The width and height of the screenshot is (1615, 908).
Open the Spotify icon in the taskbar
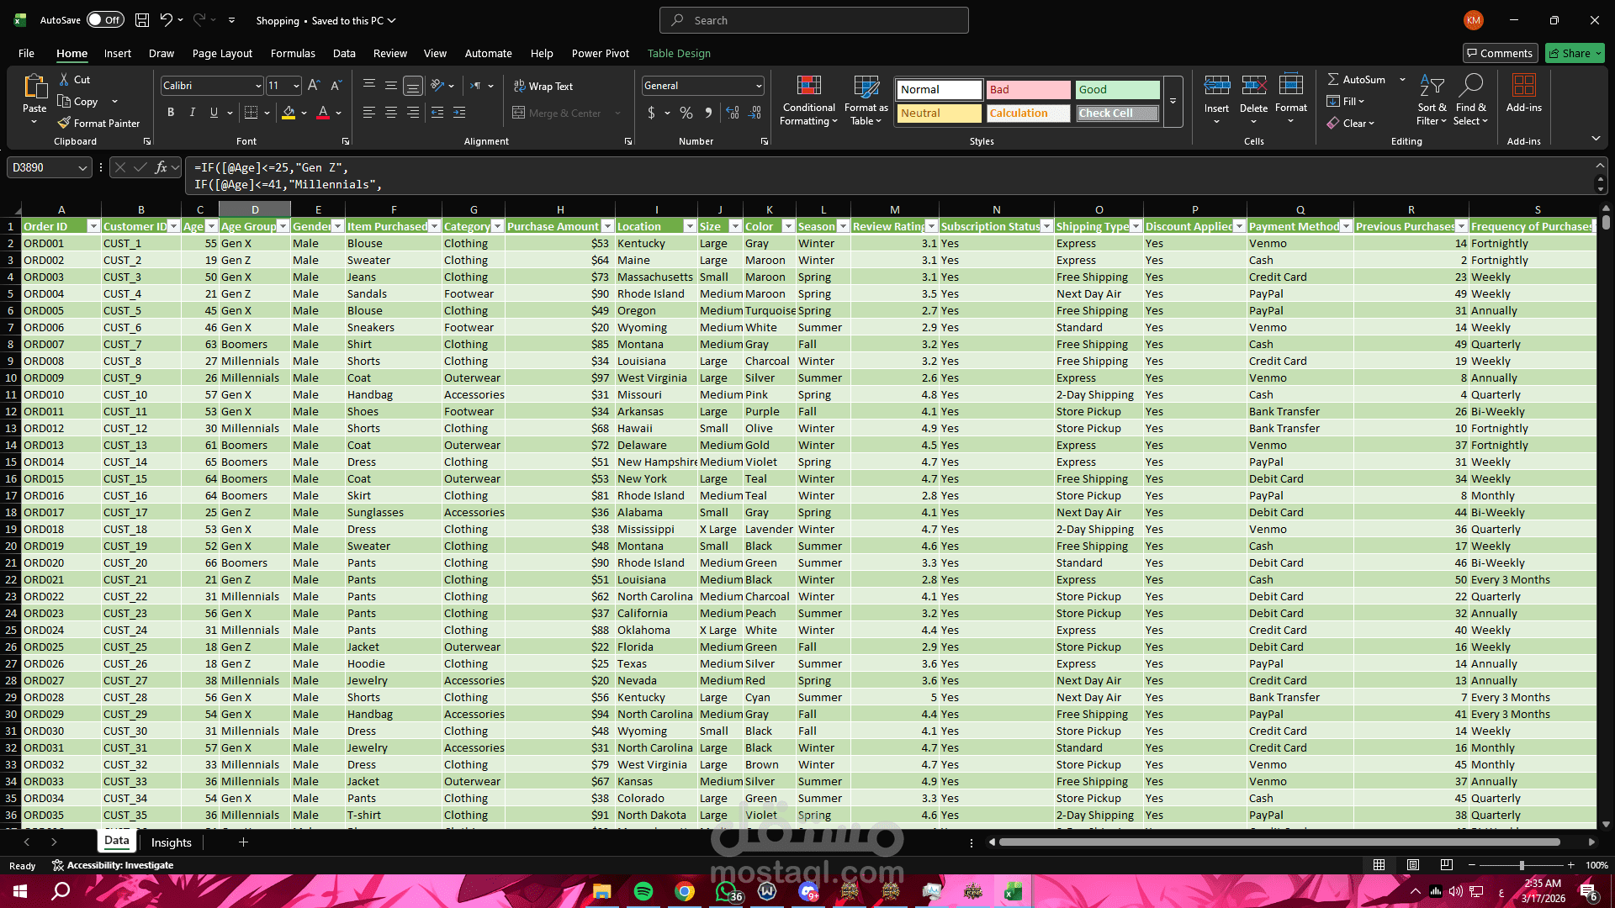[x=643, y=891]
